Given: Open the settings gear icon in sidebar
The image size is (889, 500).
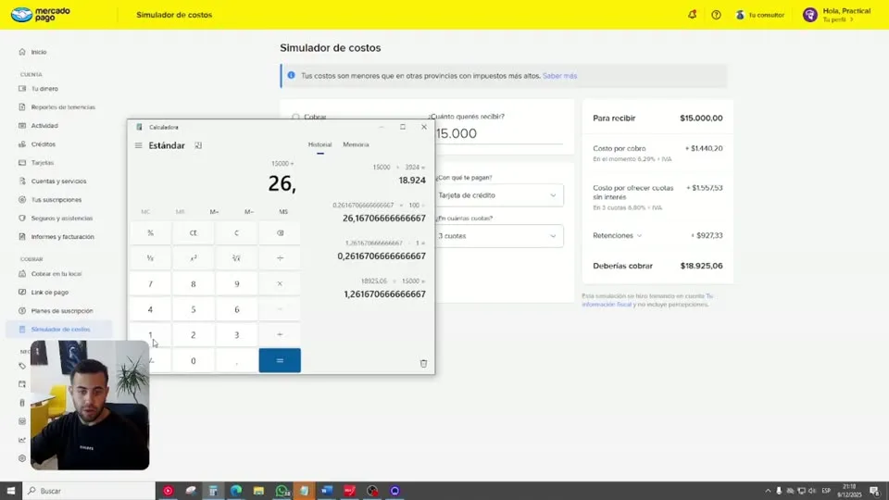Looking at the screenshot, I should pyautogui.click(x=22, y=458).
